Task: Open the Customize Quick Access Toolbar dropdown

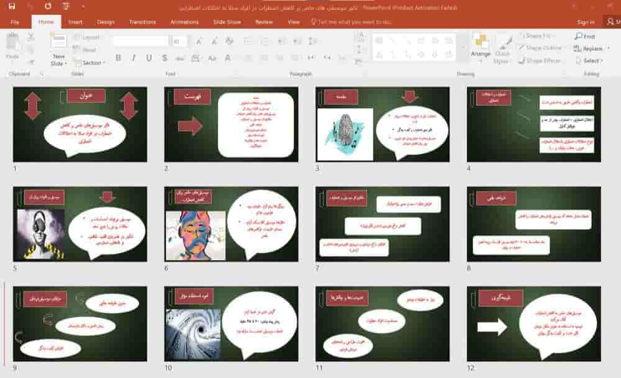Action: coord(83,6)
